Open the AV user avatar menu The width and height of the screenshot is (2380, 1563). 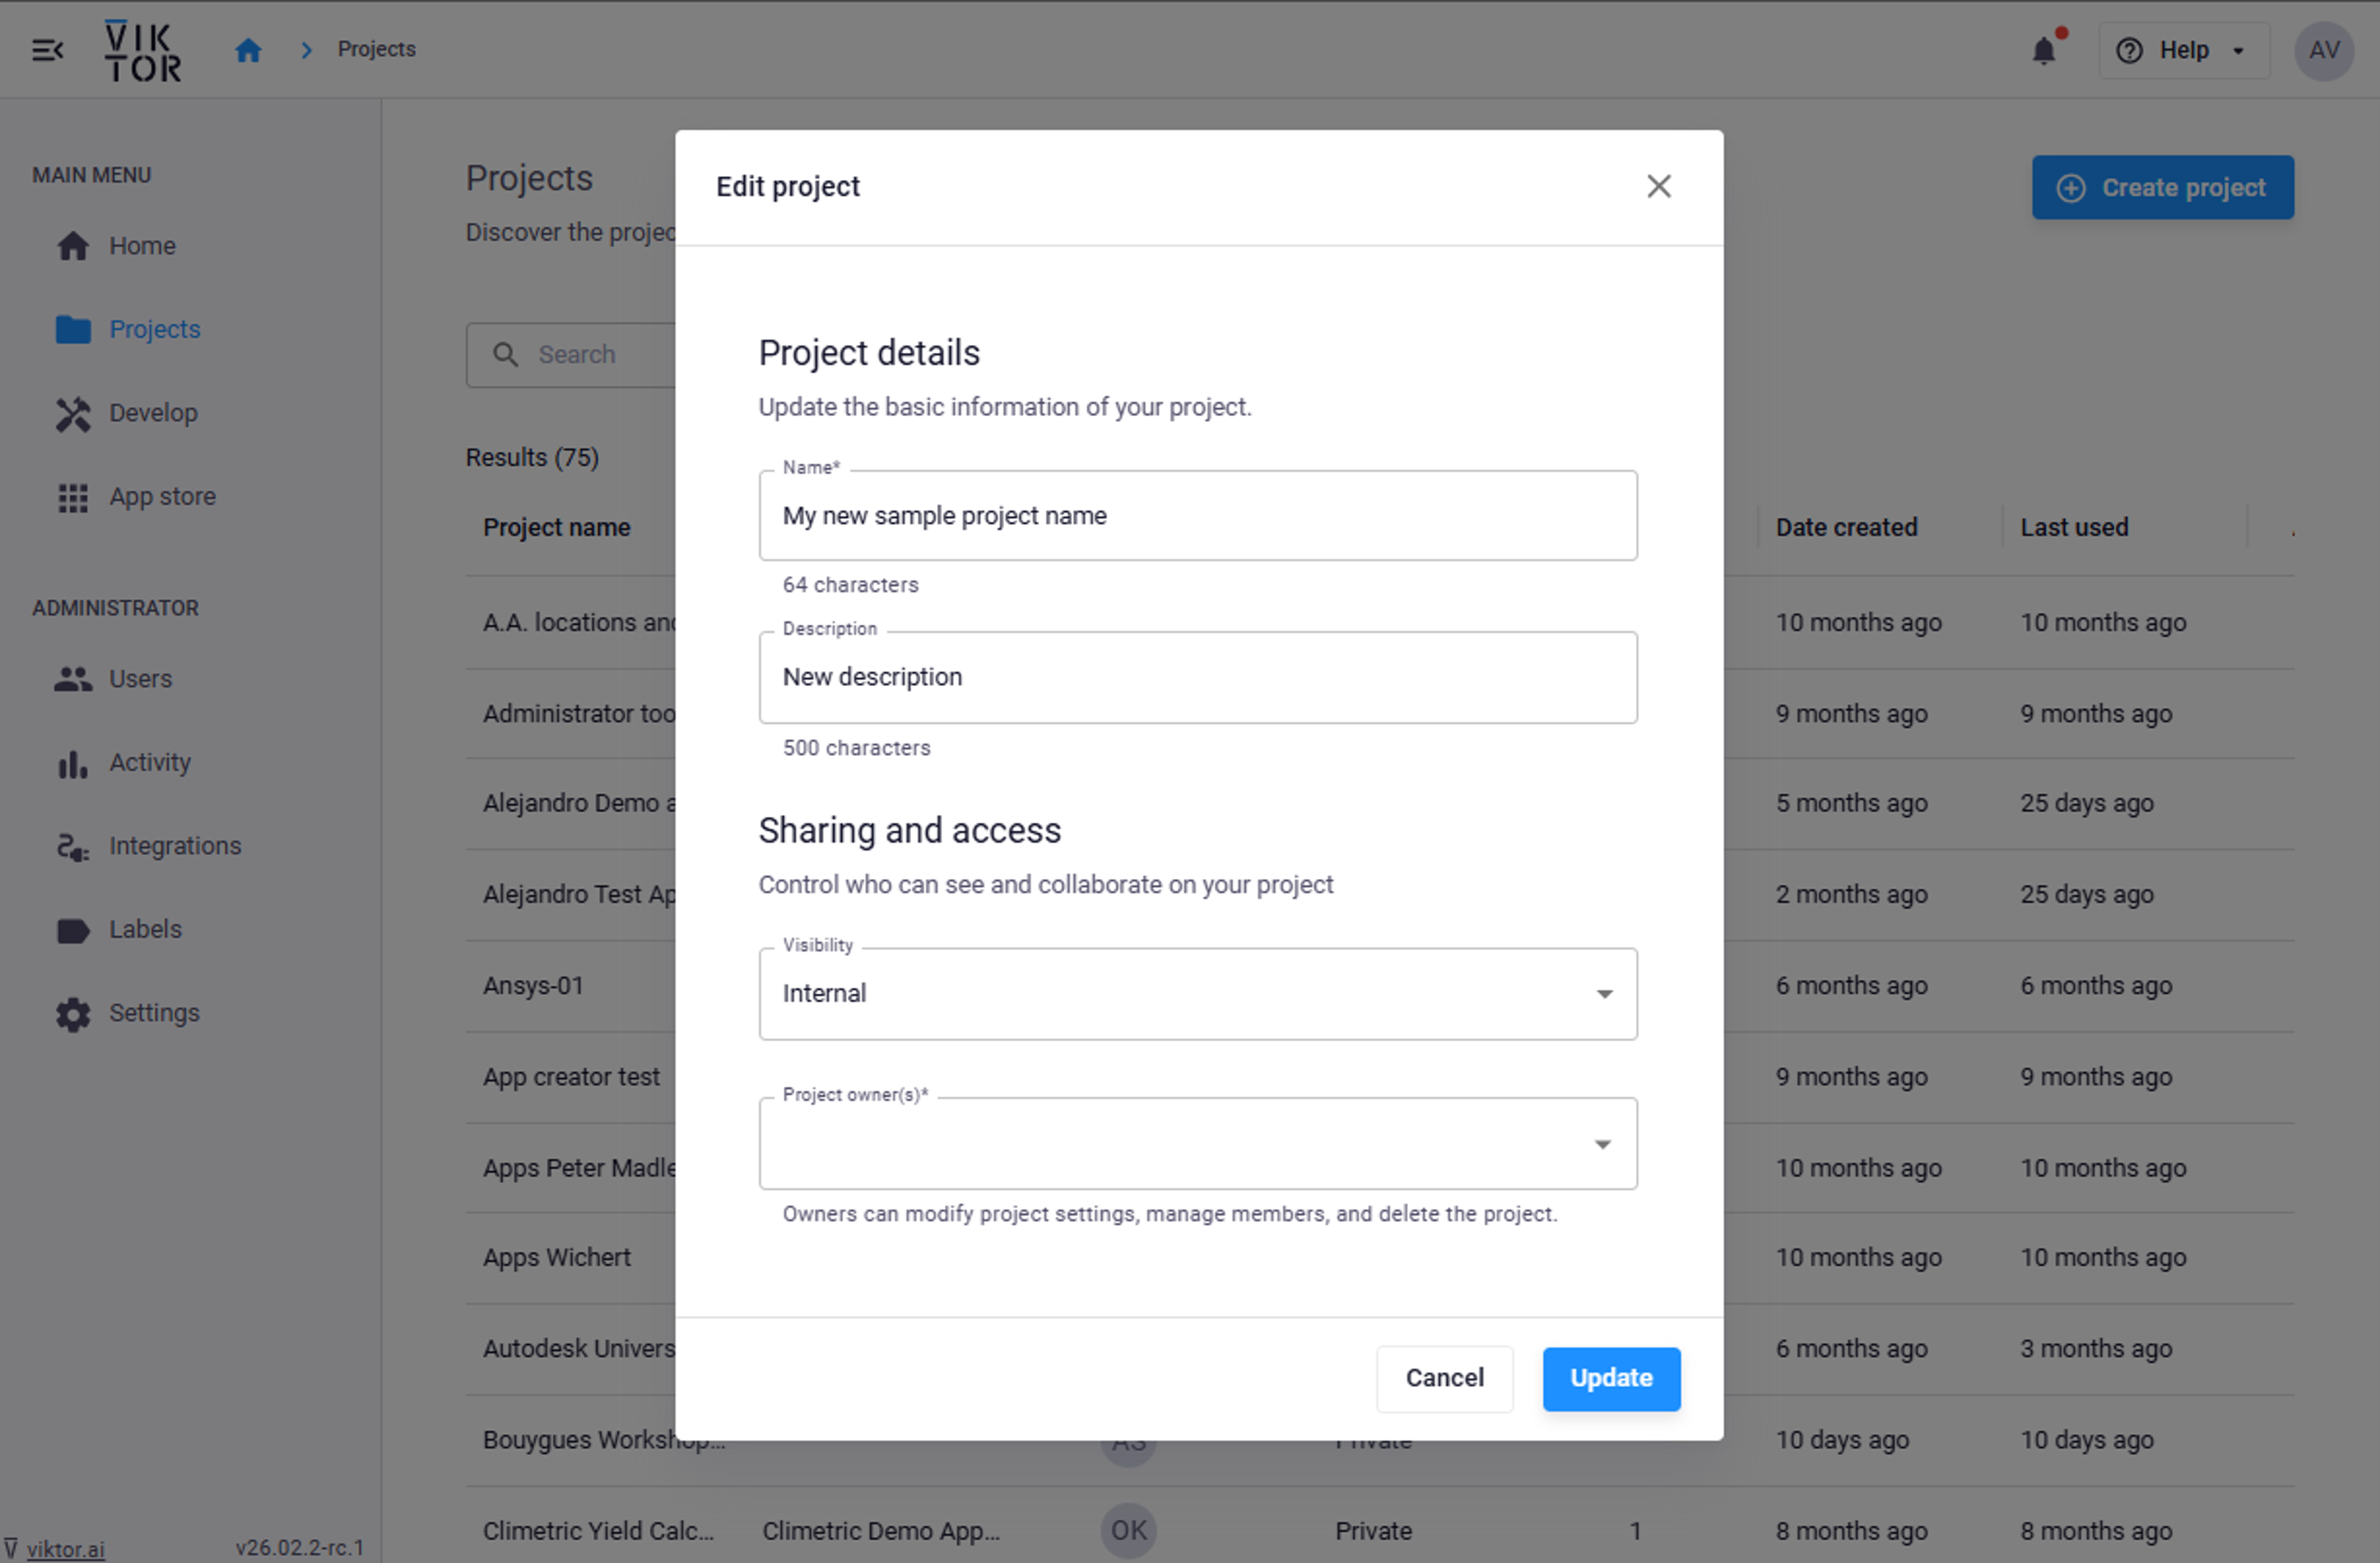2323,50
